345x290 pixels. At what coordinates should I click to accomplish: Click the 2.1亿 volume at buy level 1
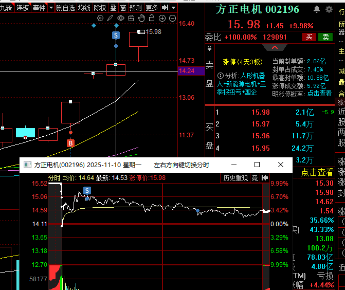tap(304, 112)
